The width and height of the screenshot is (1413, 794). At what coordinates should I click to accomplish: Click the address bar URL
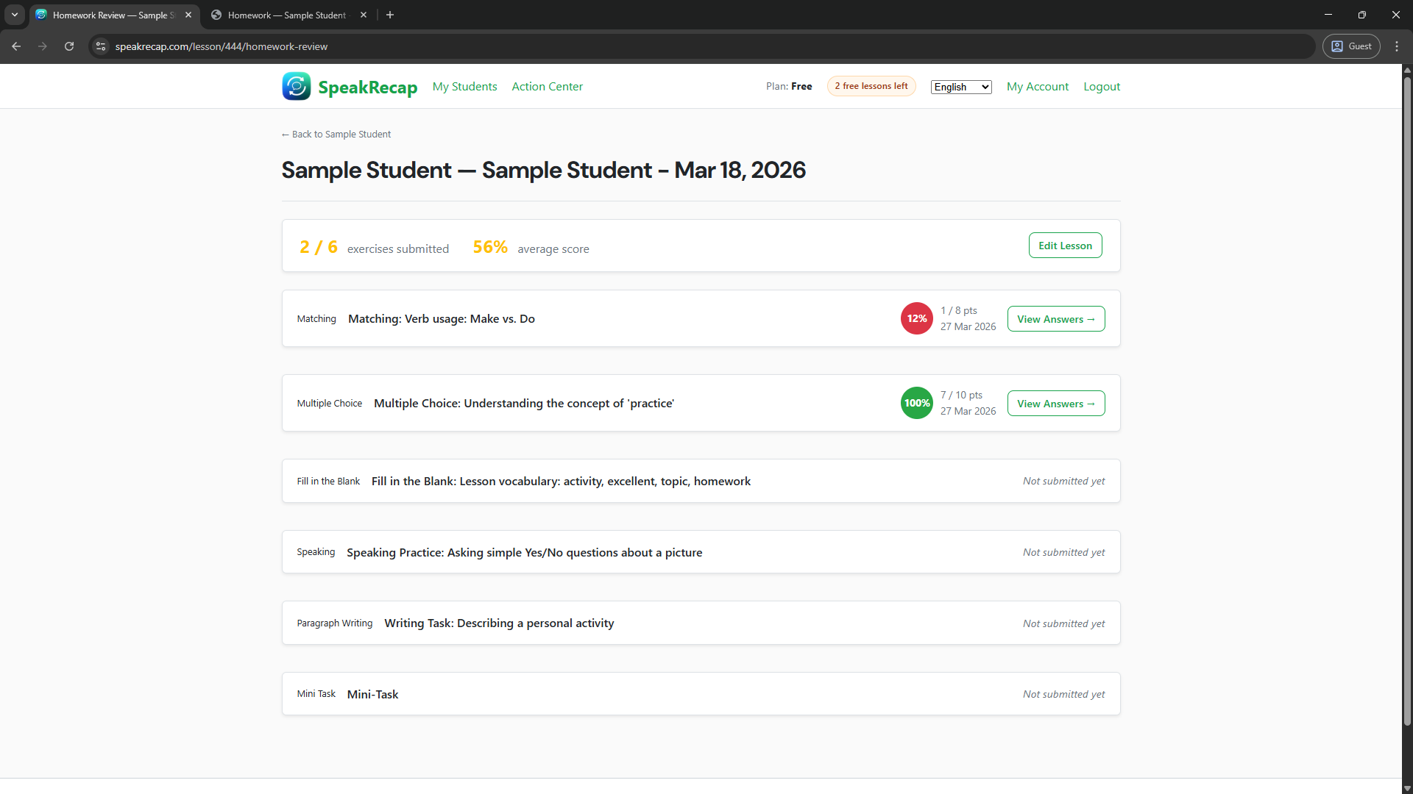pyautogui.click(x=222, y=46)
